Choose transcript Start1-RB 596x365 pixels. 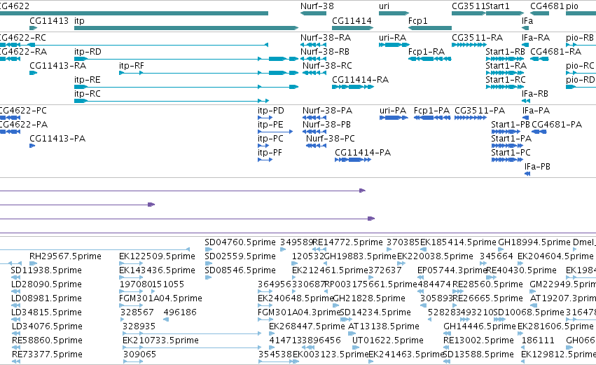click(505, 52)
